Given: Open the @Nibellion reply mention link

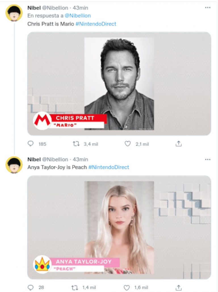Looking at the screenshot, I should point(79,16).
